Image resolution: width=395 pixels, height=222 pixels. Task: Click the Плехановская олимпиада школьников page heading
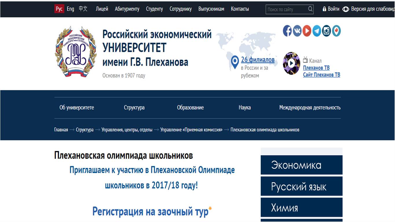[124, 156]
